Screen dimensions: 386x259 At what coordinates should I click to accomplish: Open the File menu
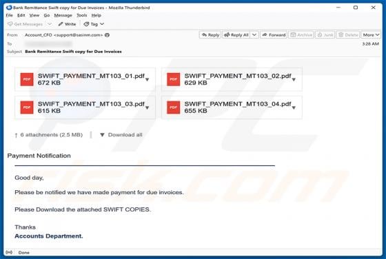[10, 15]
